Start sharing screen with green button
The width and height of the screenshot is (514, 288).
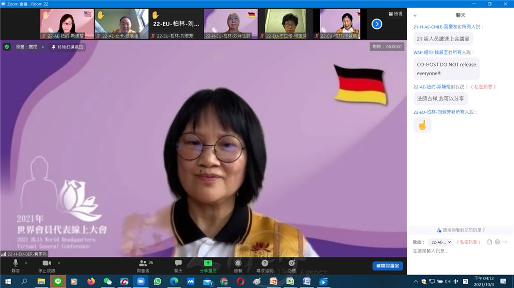(x=208, y=266)
